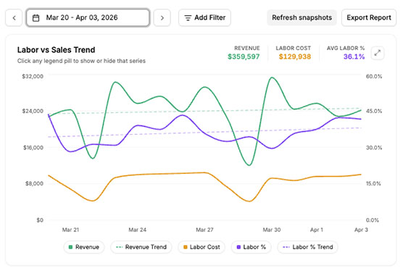Click the $24,000 y-axis label

click(33, 111)
